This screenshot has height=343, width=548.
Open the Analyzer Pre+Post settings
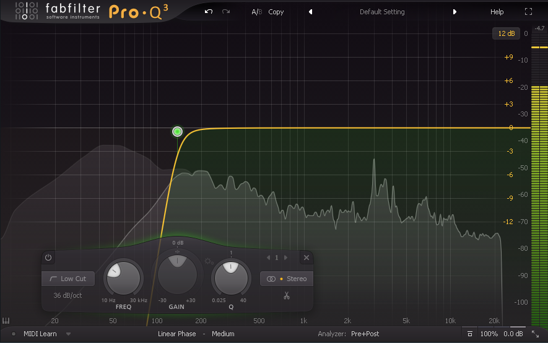(348, 334)
